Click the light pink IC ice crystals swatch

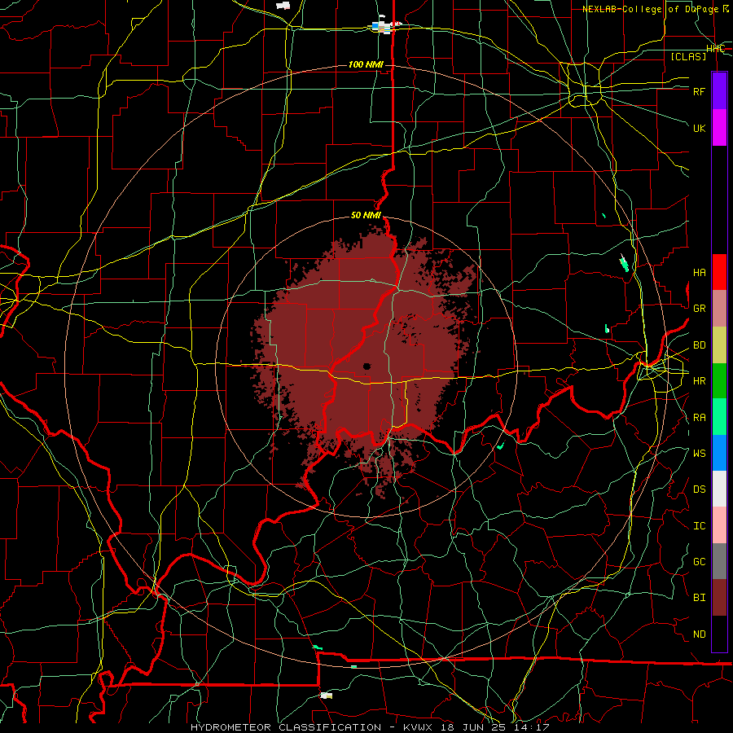[719, 525]
